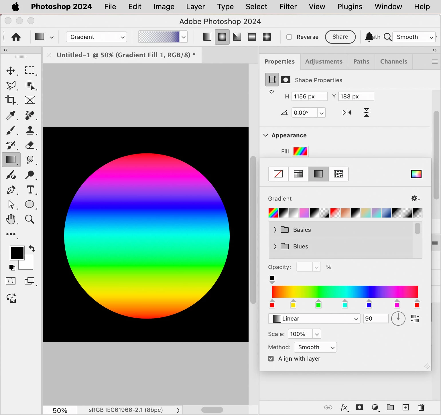Pick the Eraser tool
This screenshot has height=415, width=441.
tap(30, 145)
